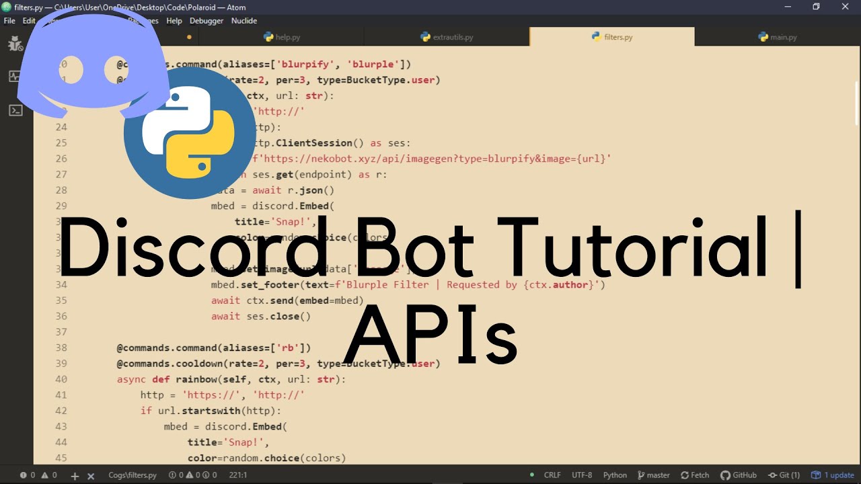Change the Python grammar selector
Image resolution: width=861 pixels, height=484 pixels.
[615, 475]
